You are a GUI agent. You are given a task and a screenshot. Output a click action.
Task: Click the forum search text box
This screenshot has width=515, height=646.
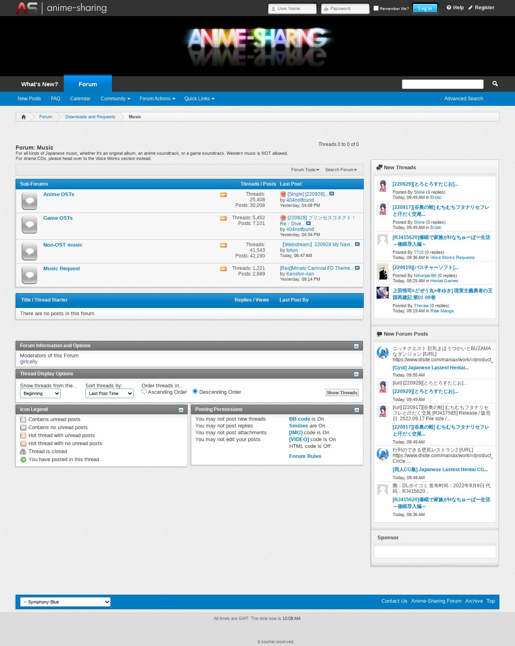point(443,84)
